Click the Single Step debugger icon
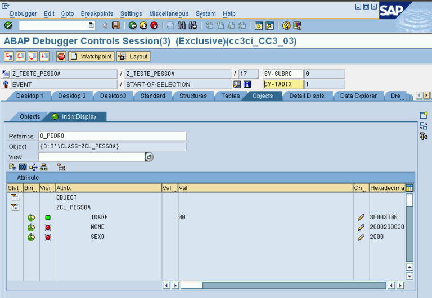The width and height of the screenshot is (432, 298). point(9,56)
